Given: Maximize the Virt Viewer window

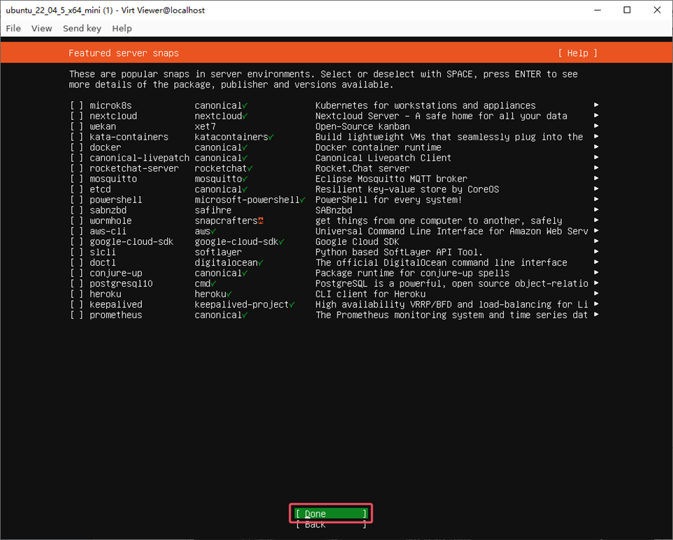Looking at the screenshot, I should pos(627,10).
